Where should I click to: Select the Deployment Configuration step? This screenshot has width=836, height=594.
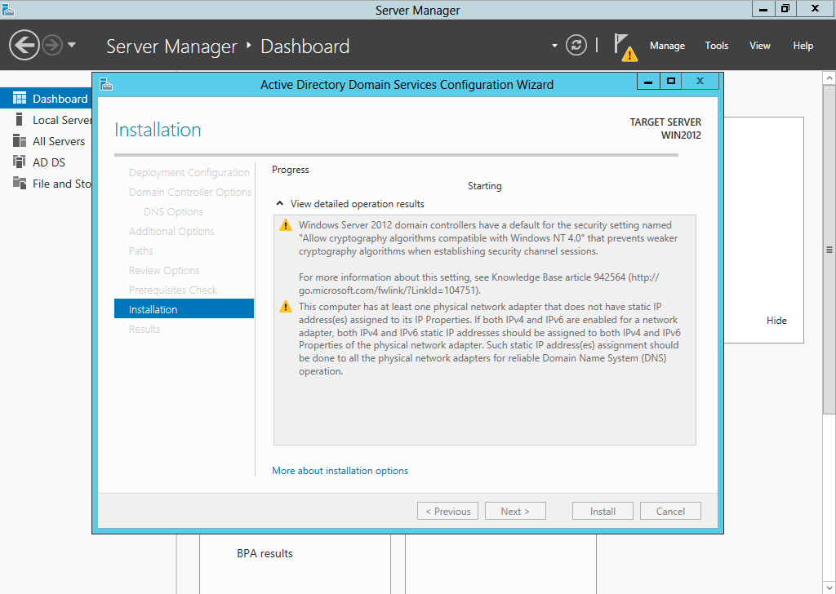189,173
